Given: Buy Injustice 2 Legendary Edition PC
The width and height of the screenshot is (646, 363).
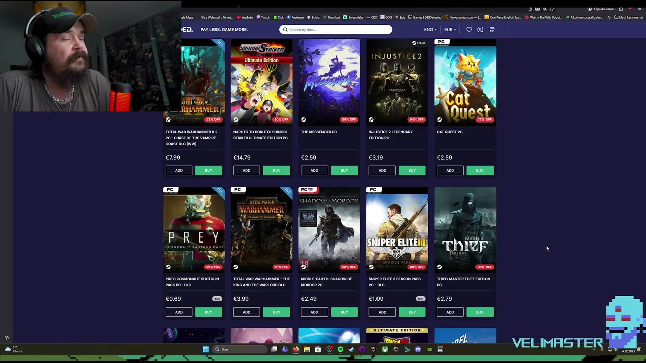Looking at the screenshot, I should [412, 170].
